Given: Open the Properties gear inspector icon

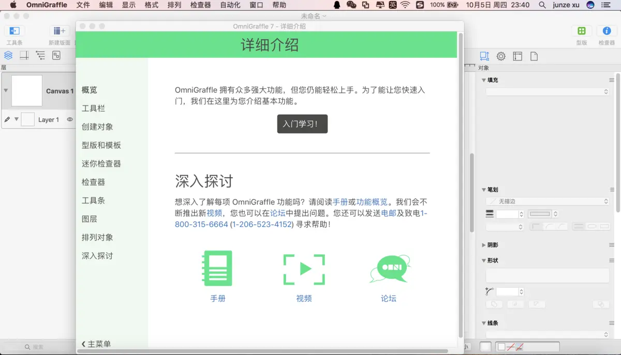Looking at the screenshot, I should (501, 56).
